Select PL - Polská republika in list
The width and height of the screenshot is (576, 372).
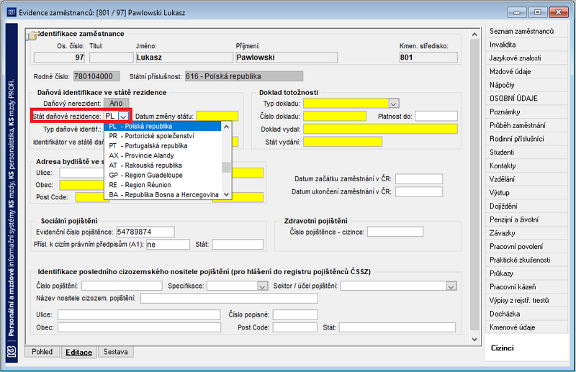pyautogui.click(x=163, y=127)
